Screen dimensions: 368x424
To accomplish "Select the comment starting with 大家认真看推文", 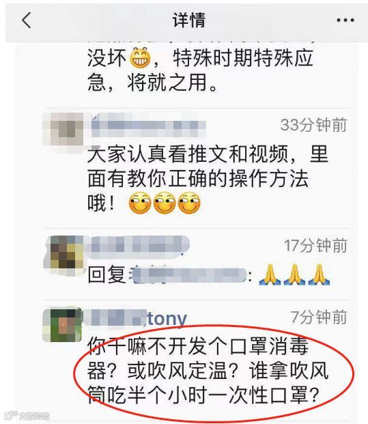I will click(208, 179).
